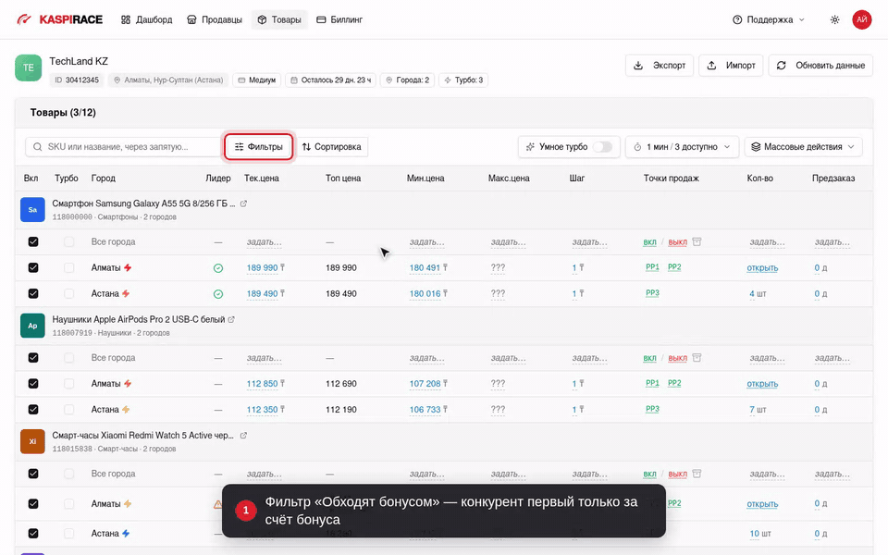Go to the Продавцы section
Screen dimensions: 888x555
tap(214, 19)
